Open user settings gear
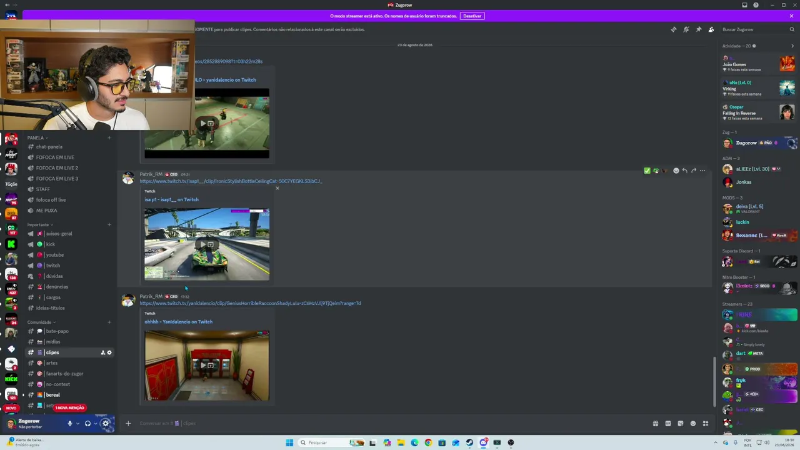The height and width of the screenshot is (450, 800). click(106, 424)
